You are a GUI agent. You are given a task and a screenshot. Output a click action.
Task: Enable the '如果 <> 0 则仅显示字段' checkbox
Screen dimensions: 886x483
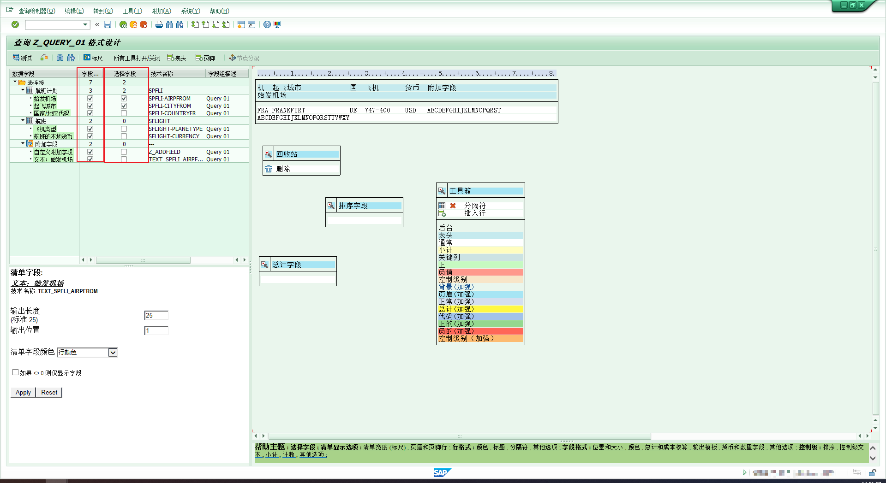[16, 372]
